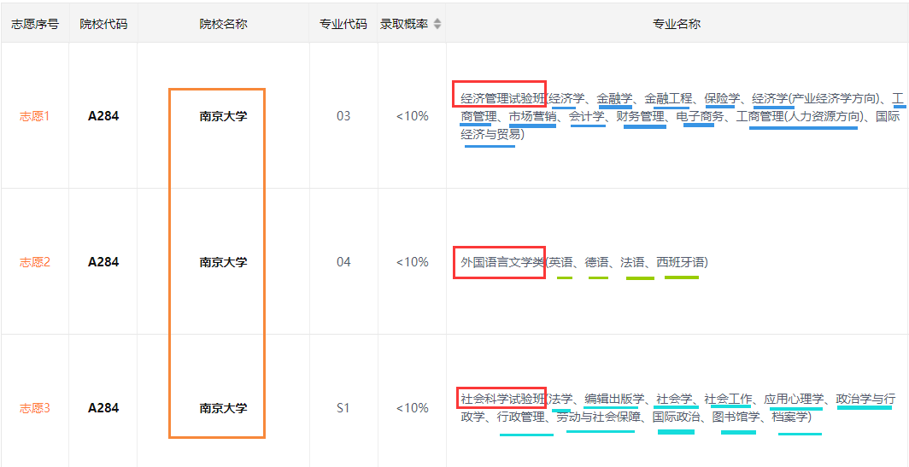Click the 录取概率 column header text
Screen dimensions: 909x467
(405, 25)
